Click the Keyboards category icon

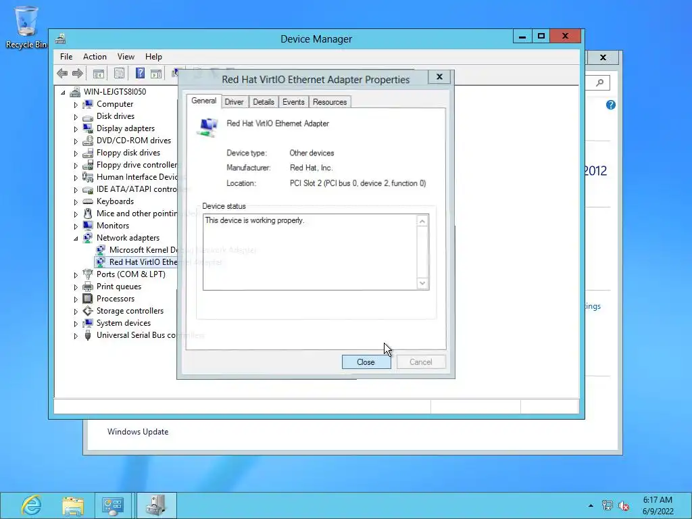(88, 201)
